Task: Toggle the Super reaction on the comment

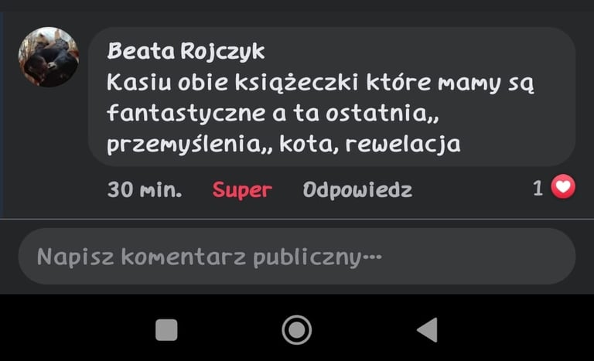Action: tap(242, 190)
